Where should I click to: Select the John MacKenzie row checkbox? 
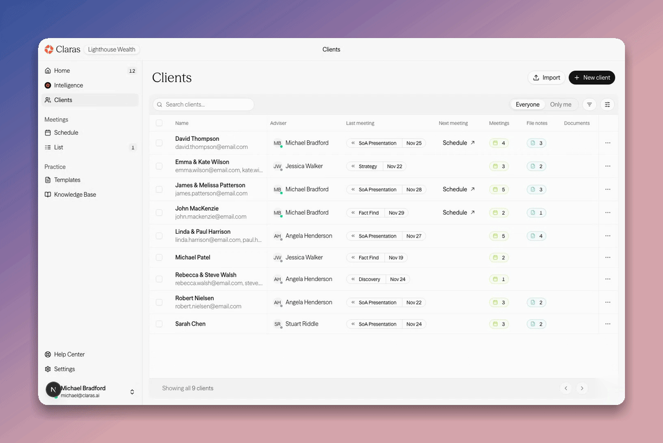tap(159, 213)
